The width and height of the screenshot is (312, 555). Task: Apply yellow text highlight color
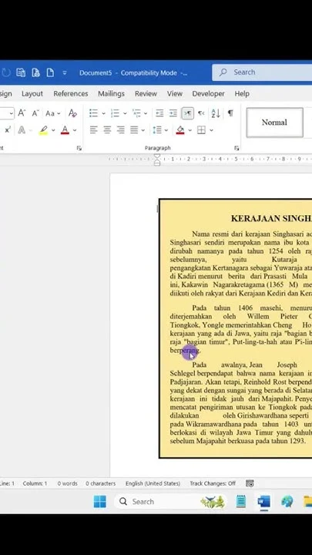(x=43, y=130)
